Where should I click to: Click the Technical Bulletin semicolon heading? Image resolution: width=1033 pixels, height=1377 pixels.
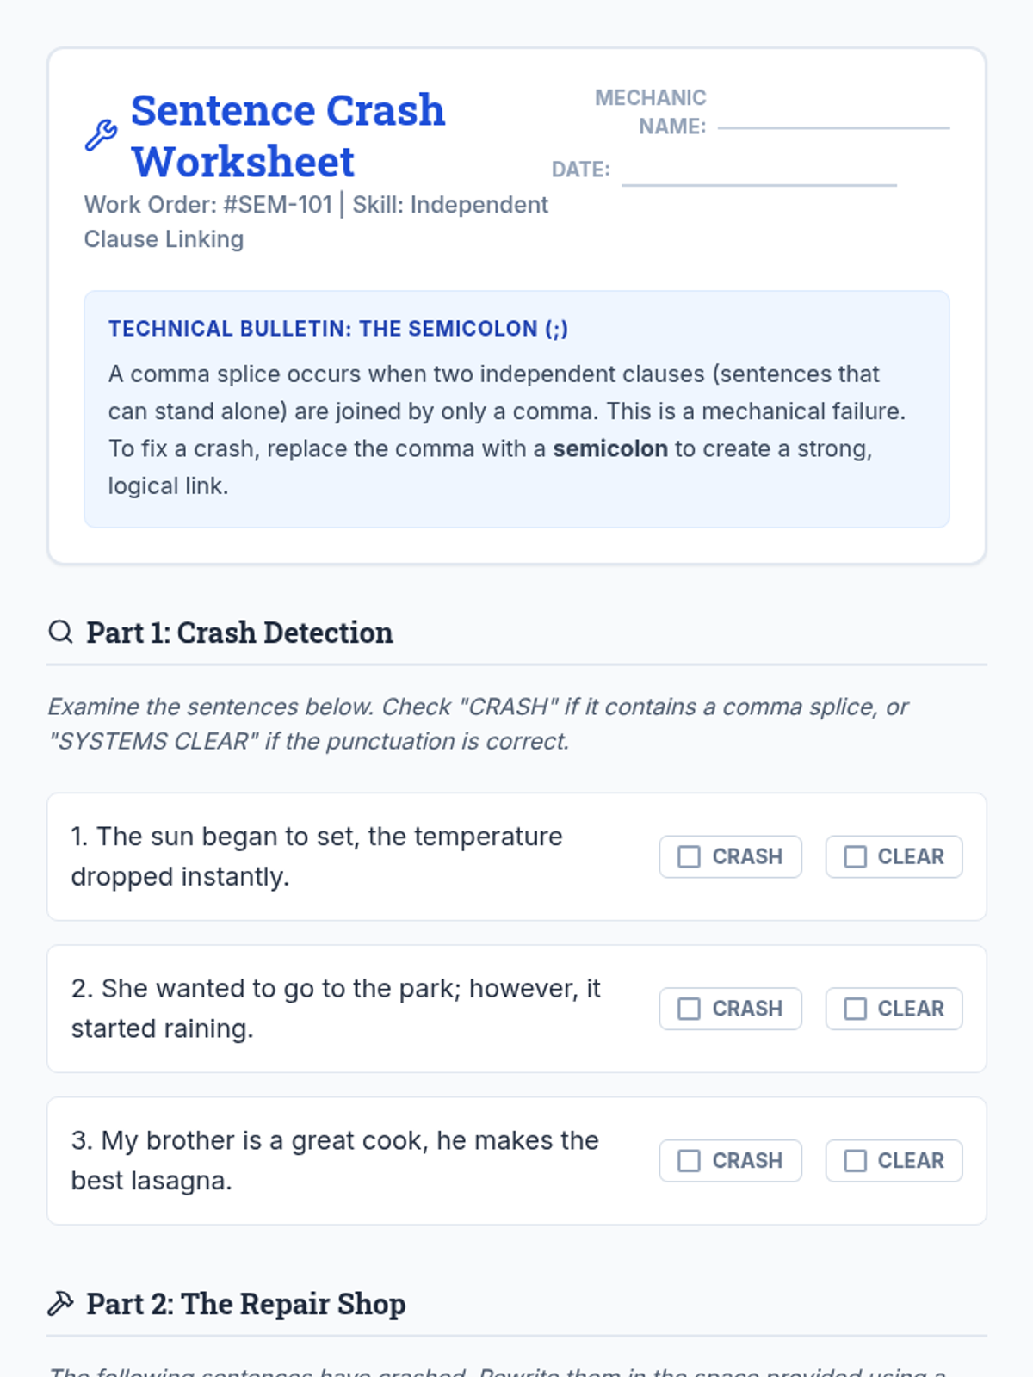pyautogui.click(x=337, y=329)
